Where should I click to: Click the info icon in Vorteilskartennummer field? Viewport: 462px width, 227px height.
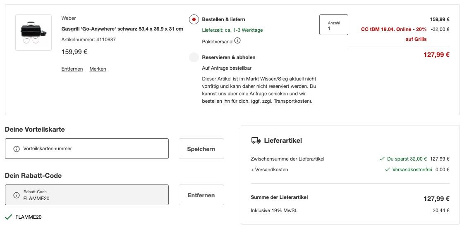(x=17, y=149)
